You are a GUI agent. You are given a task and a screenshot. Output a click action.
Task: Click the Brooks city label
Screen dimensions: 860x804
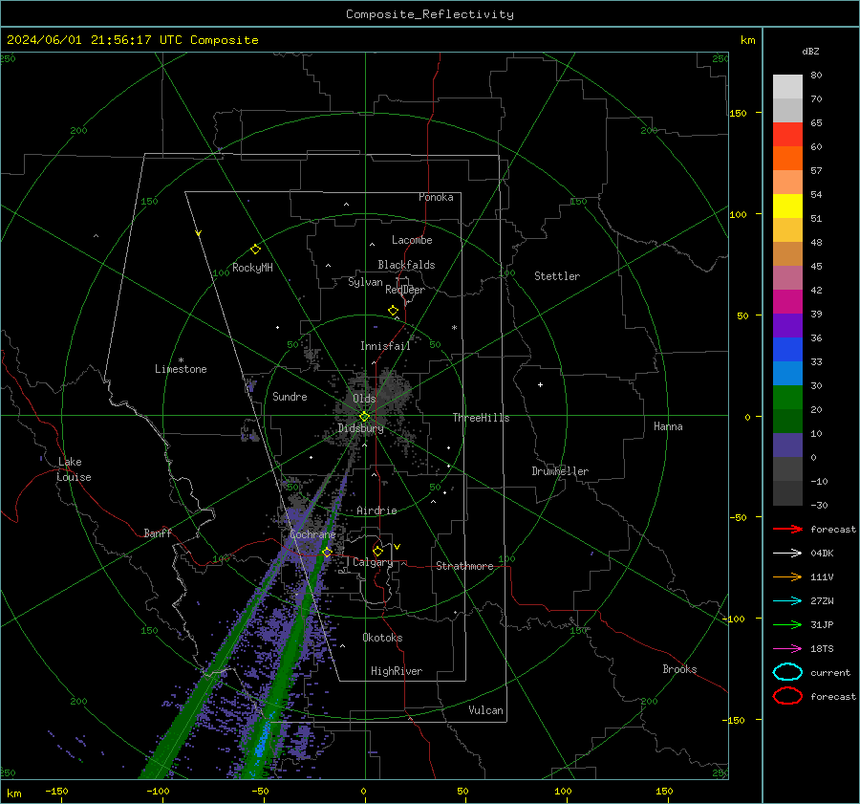point(679,669)
